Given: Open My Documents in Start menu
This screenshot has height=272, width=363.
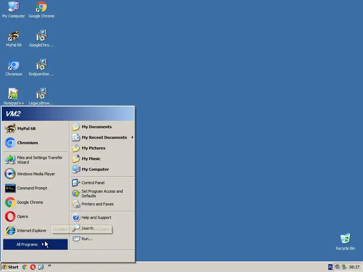Looking at the screenshot, I should point(102,127).
